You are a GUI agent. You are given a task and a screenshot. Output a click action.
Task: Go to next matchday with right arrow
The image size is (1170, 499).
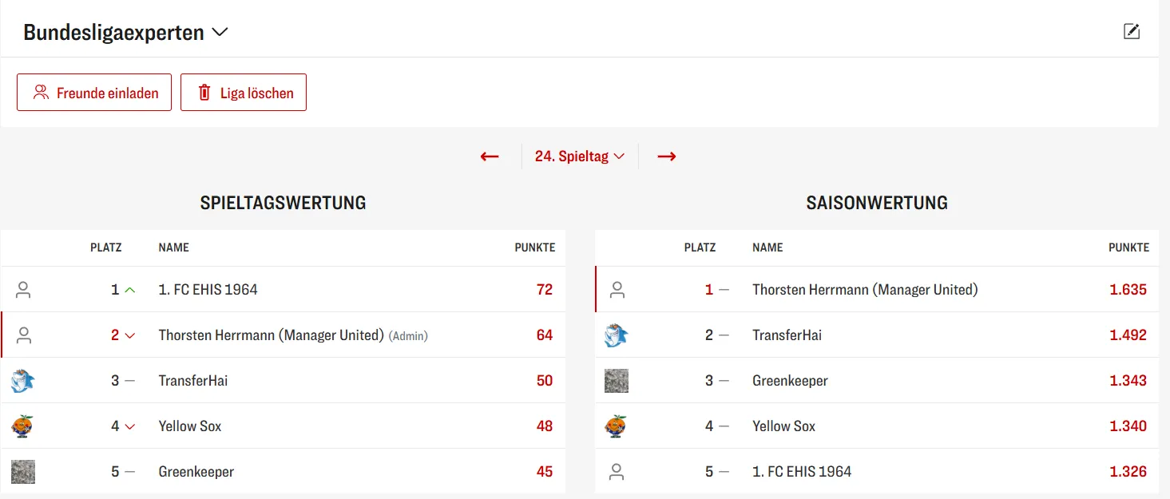point(667,156)
